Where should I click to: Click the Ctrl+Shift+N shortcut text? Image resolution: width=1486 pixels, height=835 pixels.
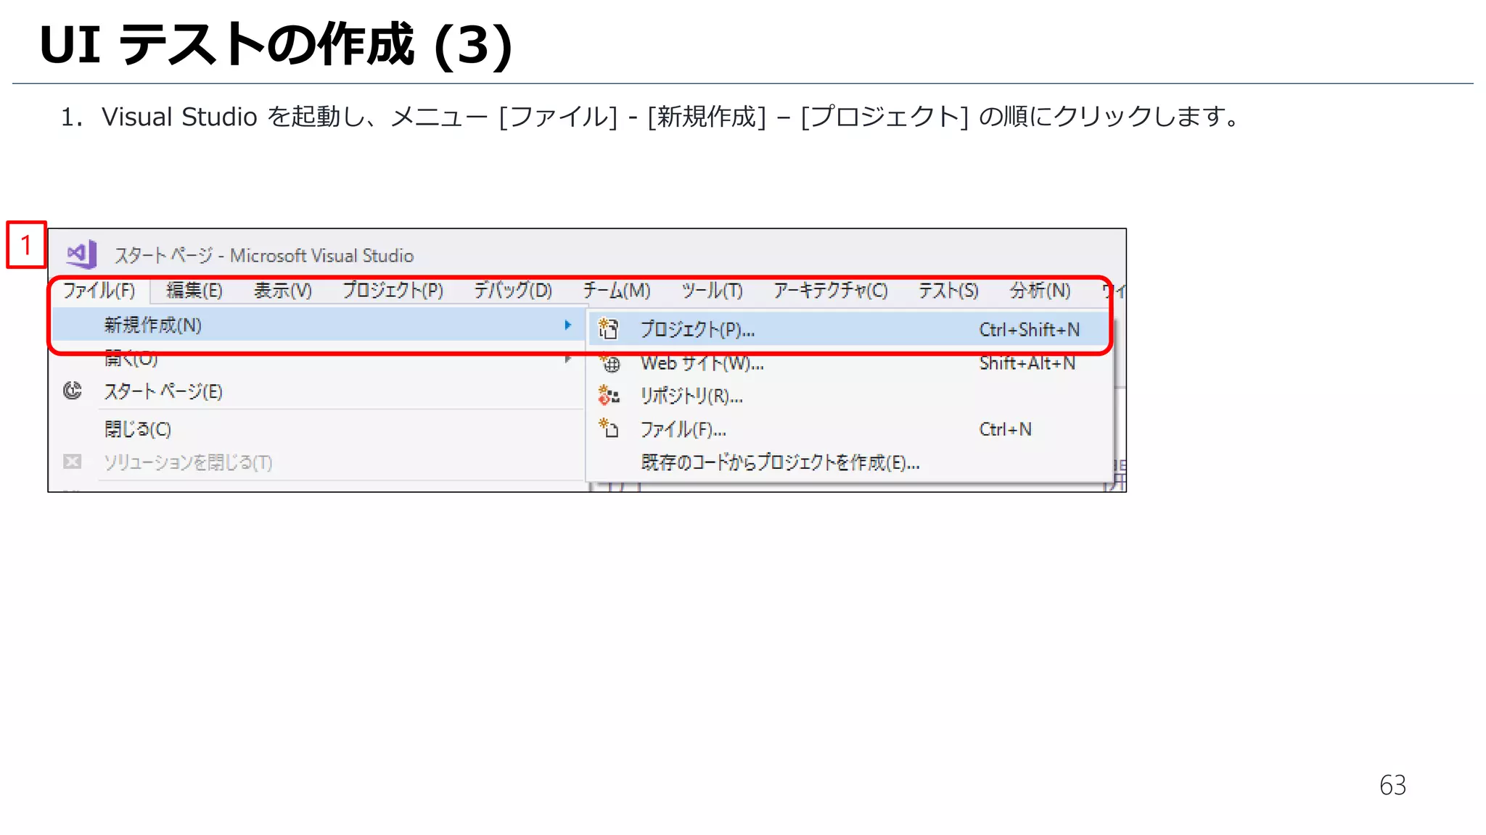pos(1029,330)
